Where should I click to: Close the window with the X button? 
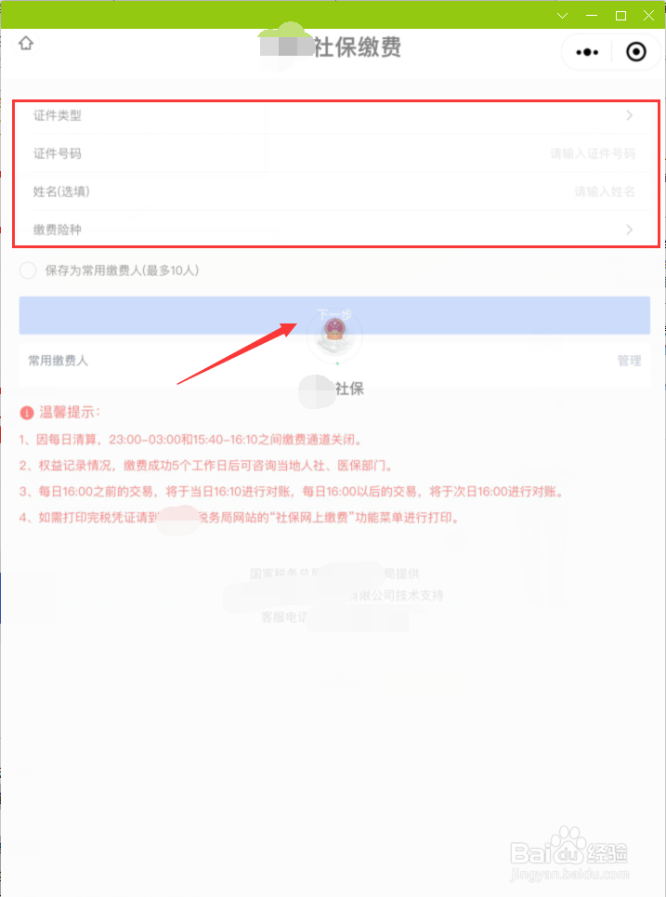(x=649, y=16)
